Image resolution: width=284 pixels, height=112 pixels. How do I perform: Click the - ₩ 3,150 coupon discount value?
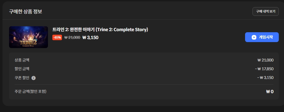click(265, 78)
